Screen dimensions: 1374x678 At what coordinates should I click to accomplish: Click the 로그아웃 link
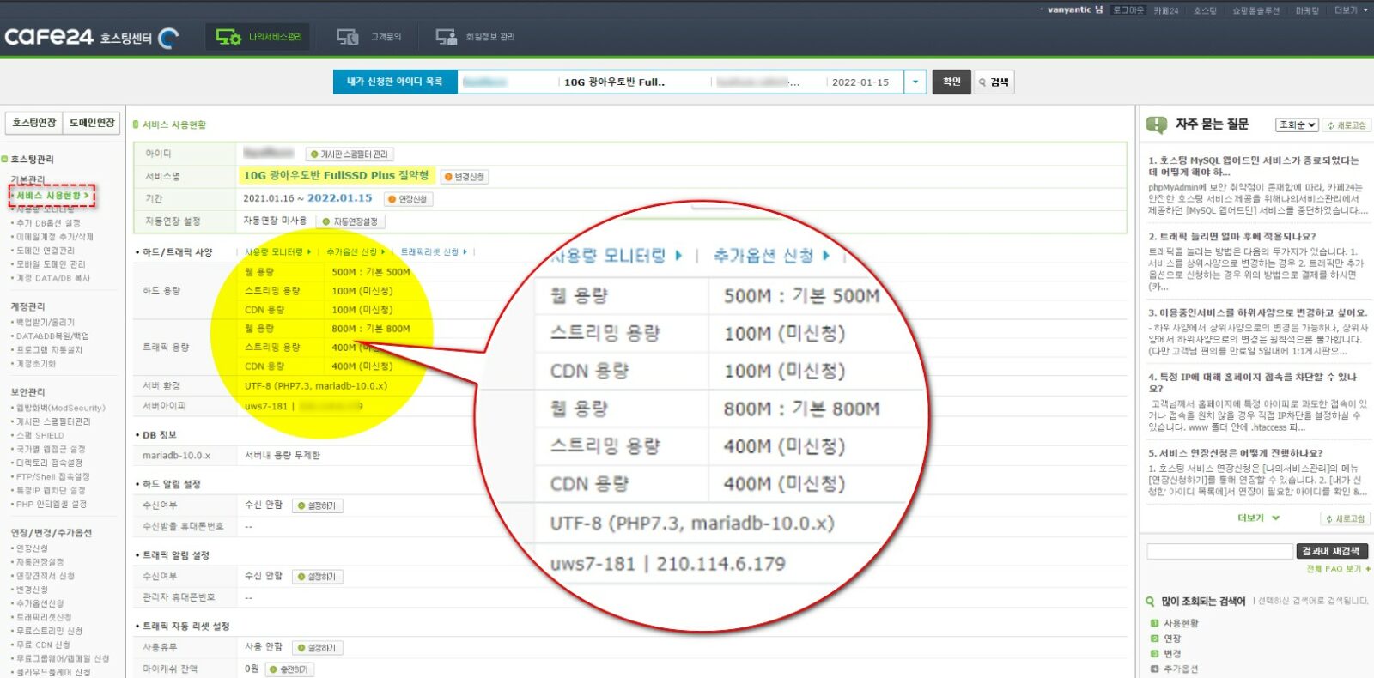point(1128,10)
